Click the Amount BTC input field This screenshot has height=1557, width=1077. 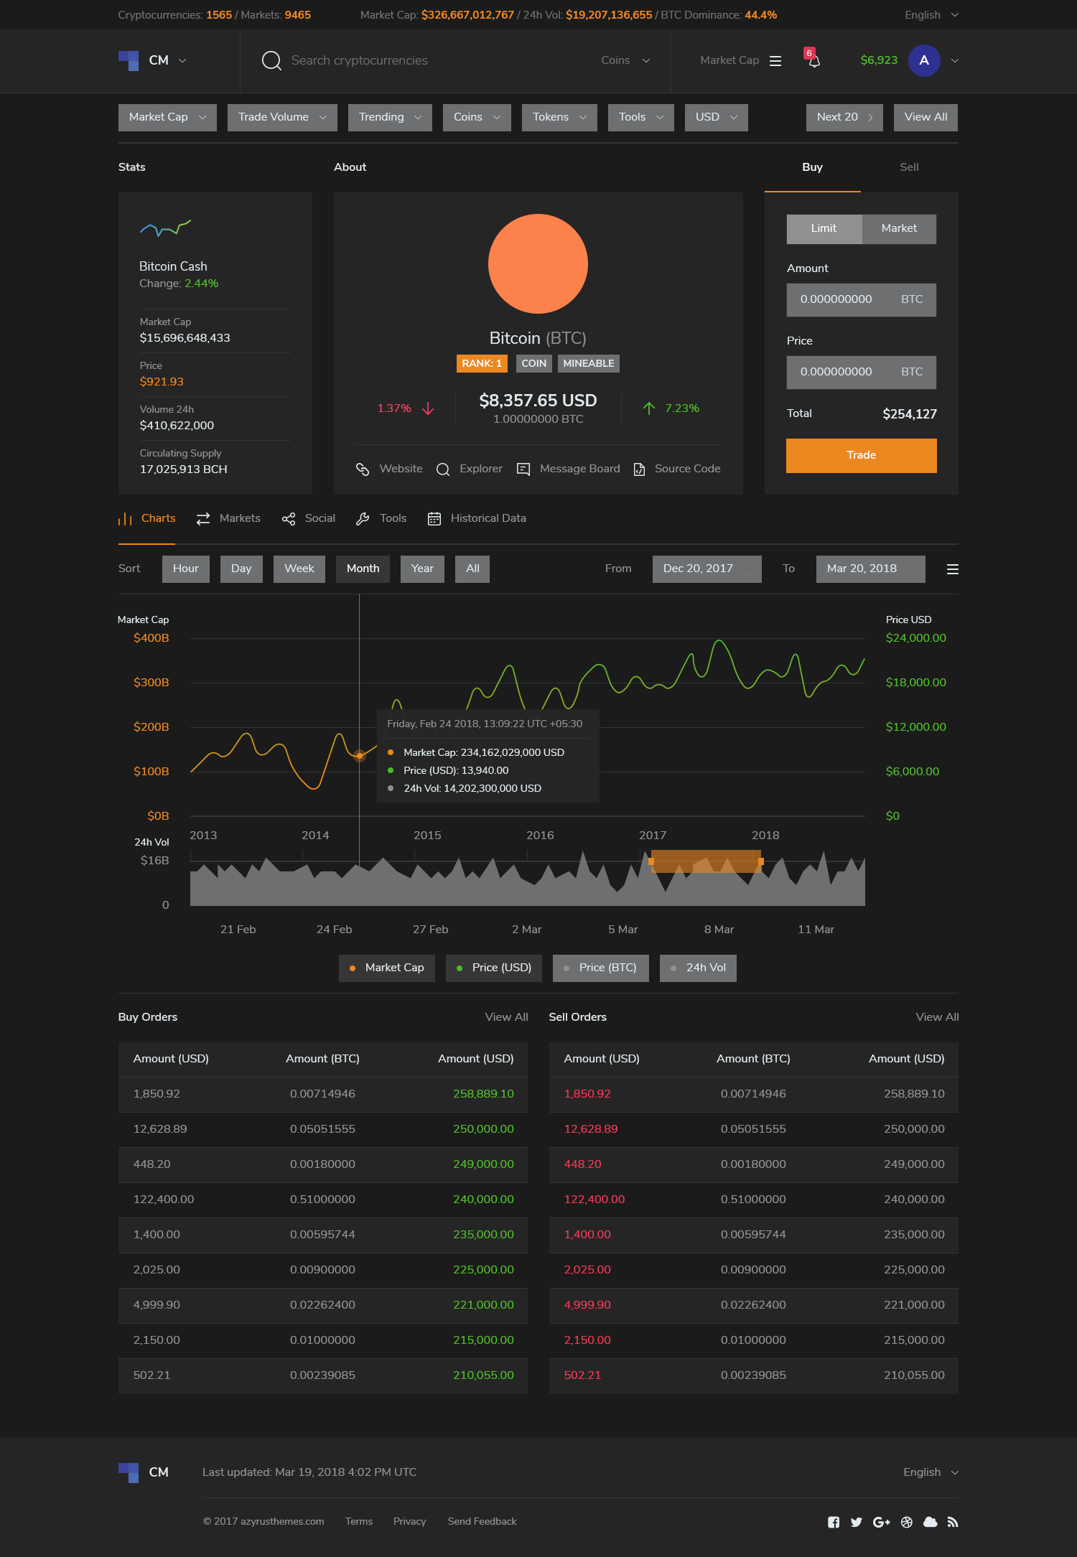[862, 300]
